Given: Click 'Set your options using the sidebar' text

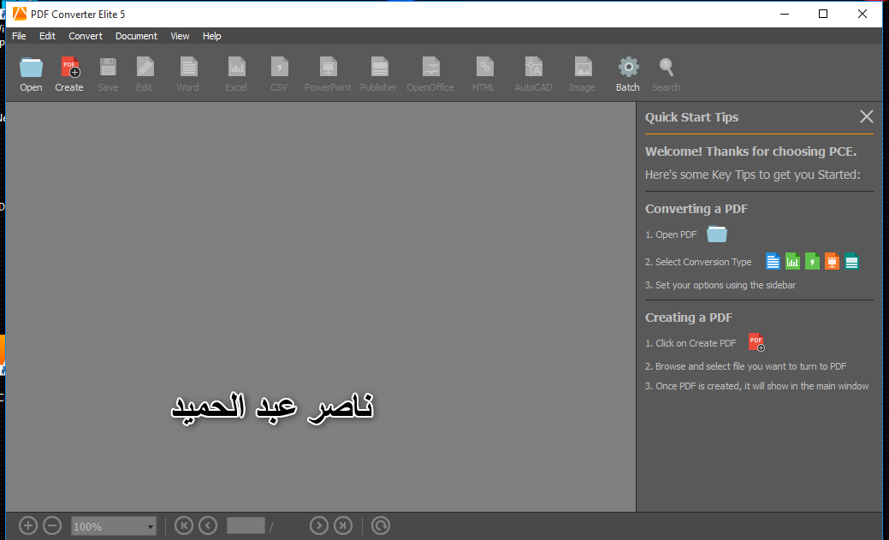Looking at the screenshot, I should [726, 285].
